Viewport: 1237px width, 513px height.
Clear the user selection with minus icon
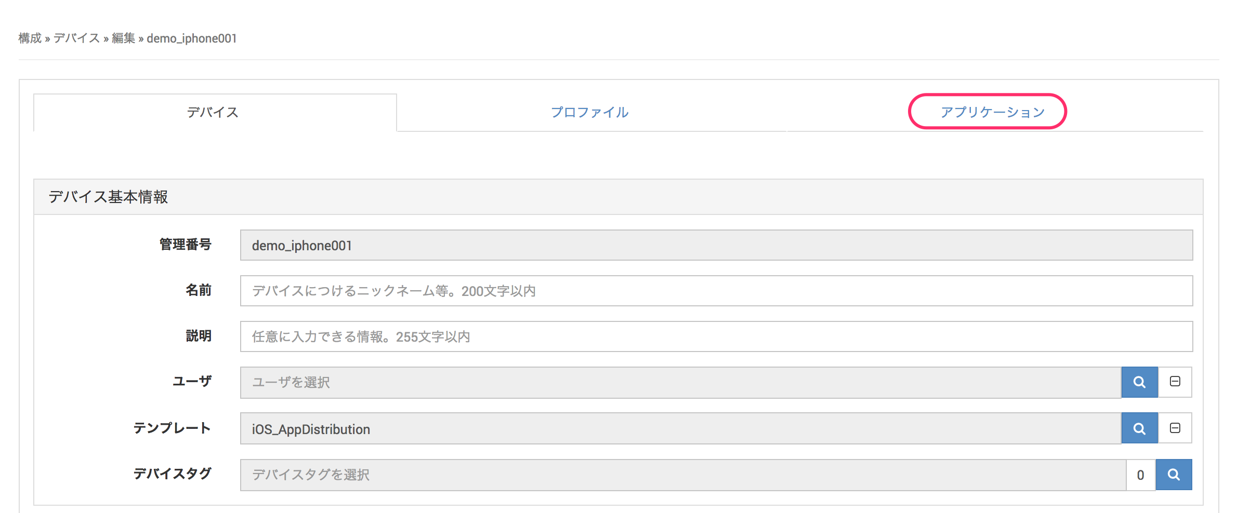tap(1175, 382)
